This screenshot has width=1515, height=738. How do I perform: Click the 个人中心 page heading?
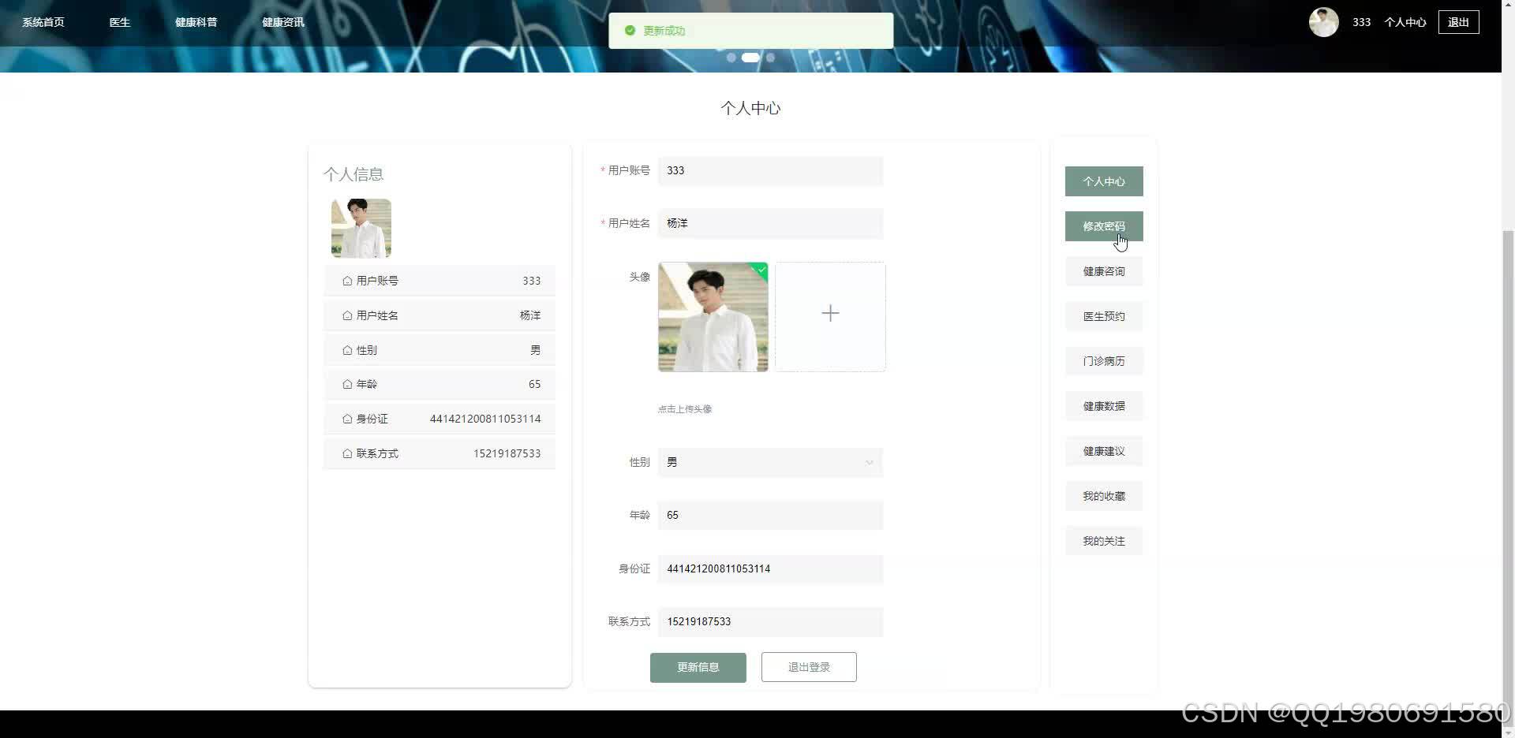pos(750,108)
